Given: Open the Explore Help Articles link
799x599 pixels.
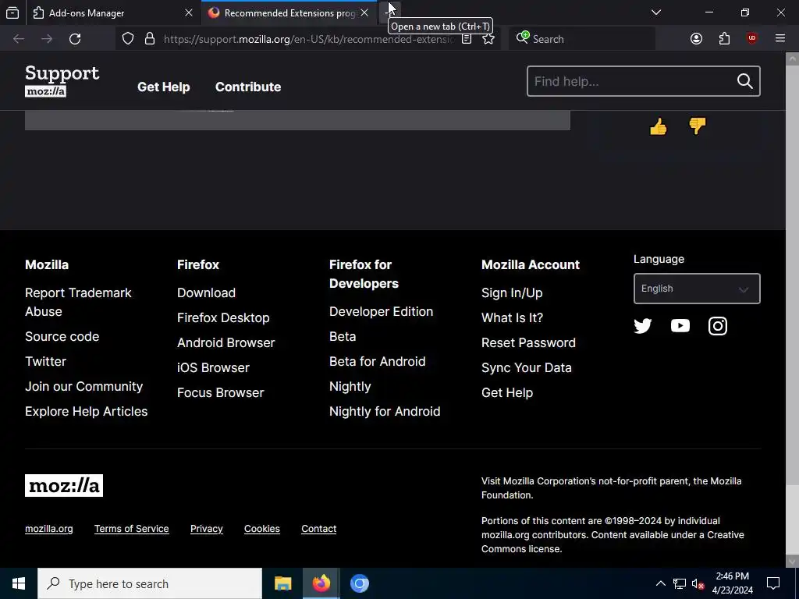Looking at the screenshot, I should [86, 412].
